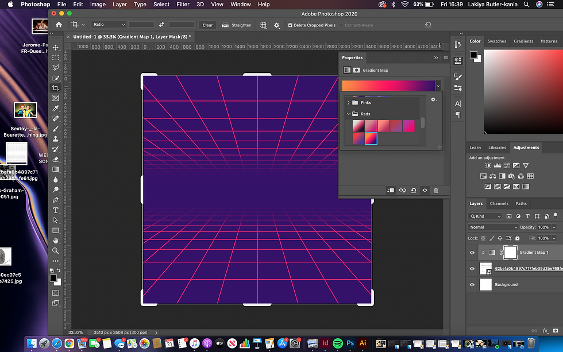The width and height of the screenshot is (563, 352).
Task: Select the magenta-pink gradient in Reds
Action: coord(408,126)
